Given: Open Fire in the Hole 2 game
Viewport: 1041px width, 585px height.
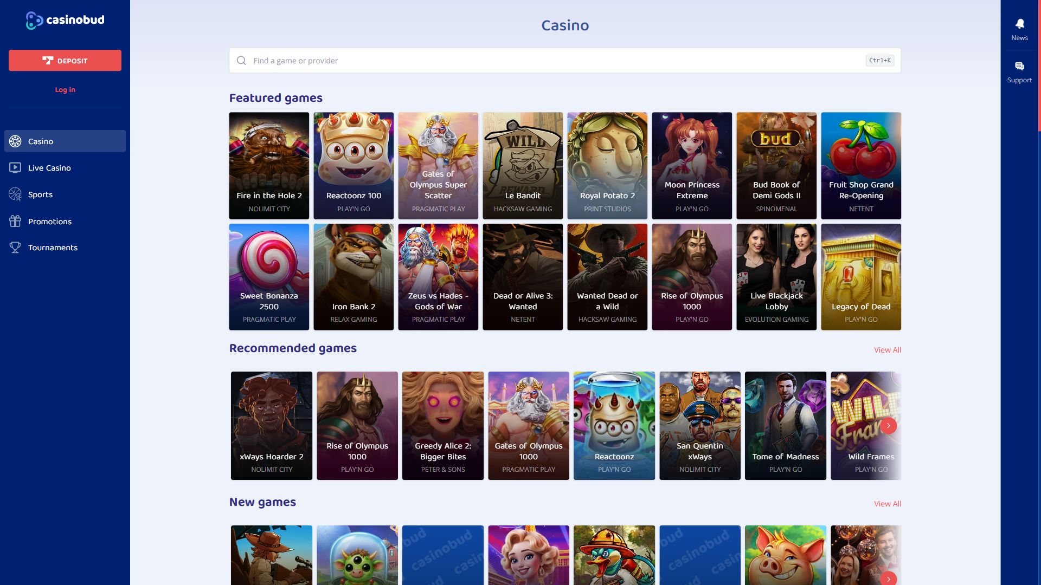Looking at the screenshot, I should tap(269, 166).
